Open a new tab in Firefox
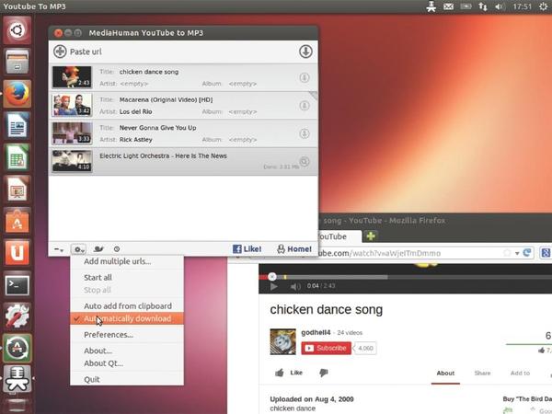552x414 pixels. coord(371,236)
